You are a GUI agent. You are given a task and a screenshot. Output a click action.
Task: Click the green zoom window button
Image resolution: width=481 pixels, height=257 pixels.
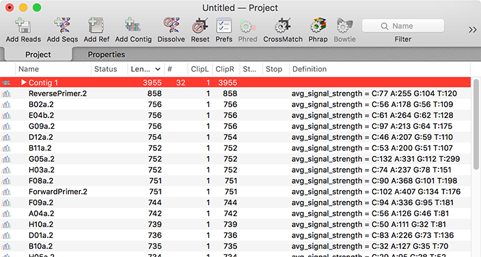coord(37,7)
